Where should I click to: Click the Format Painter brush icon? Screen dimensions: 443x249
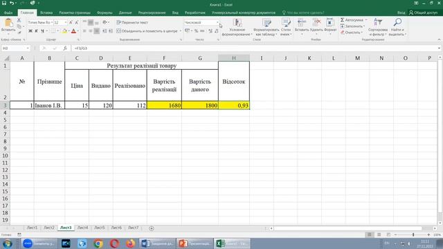click(x=19, y=33)
